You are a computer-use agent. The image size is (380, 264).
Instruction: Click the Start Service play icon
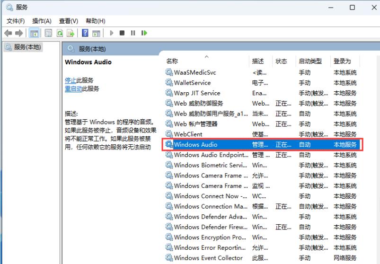[112, 33]
